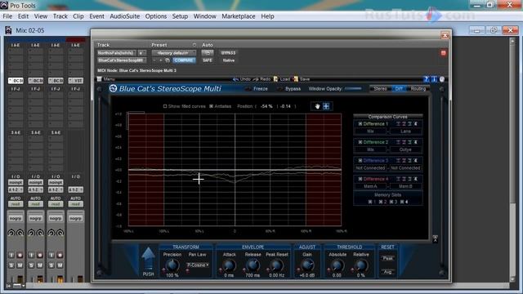This screenshot has width=523, height=294.
Task: Toggle the Difference 2 curve checkbox
Action: coord(360,142)
